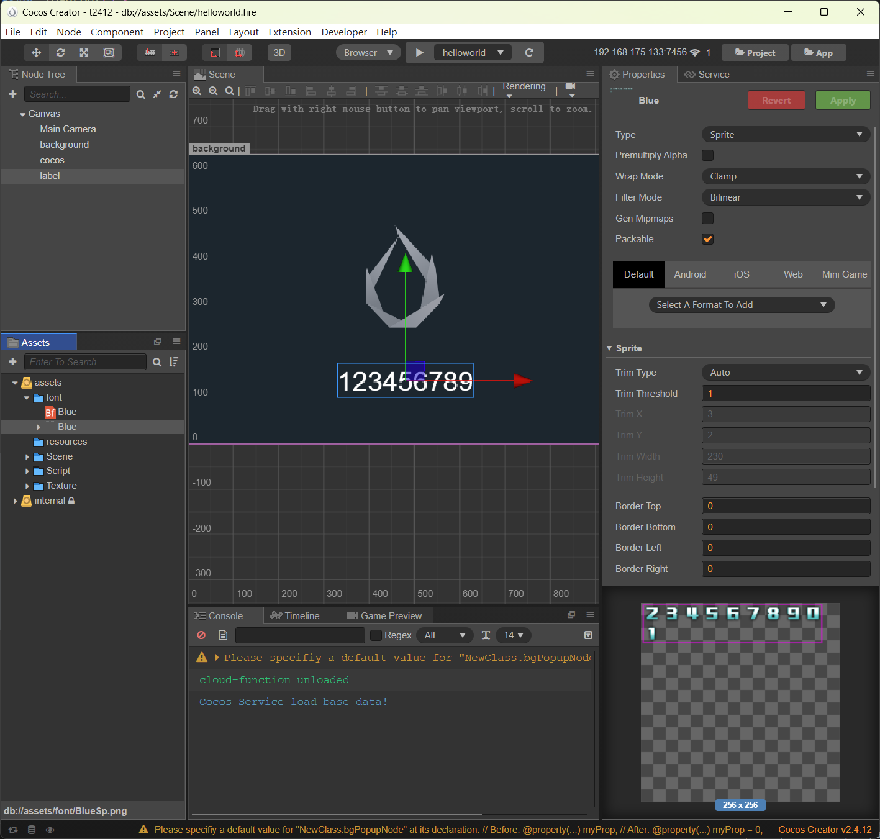Select the Move transform tool
This screenshot has width=880, height=839.
pyautogui.click(x=36, y=53)
